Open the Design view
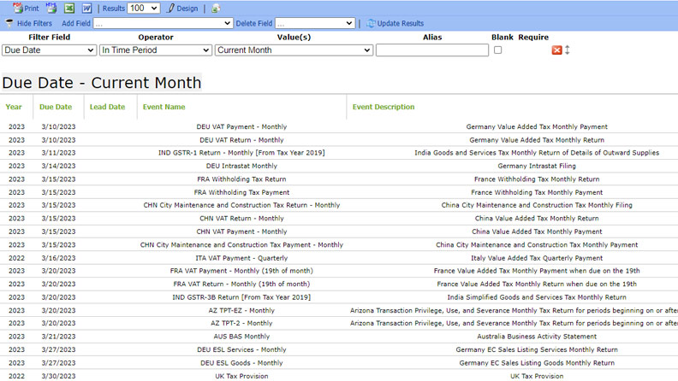The image size is (678, 381). click(182, 8)
